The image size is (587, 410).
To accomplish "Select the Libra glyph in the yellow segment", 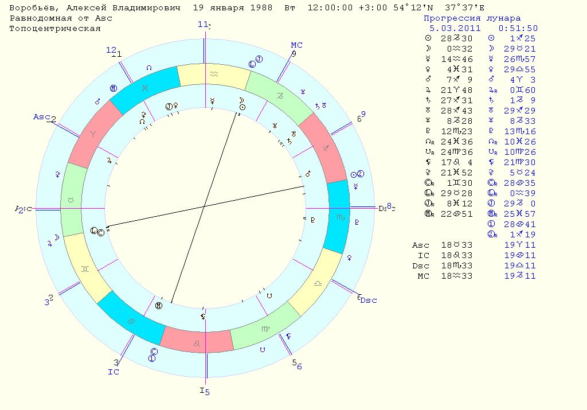I will tap(318, 283).
